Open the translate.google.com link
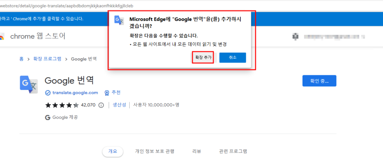 pos(75,93)
